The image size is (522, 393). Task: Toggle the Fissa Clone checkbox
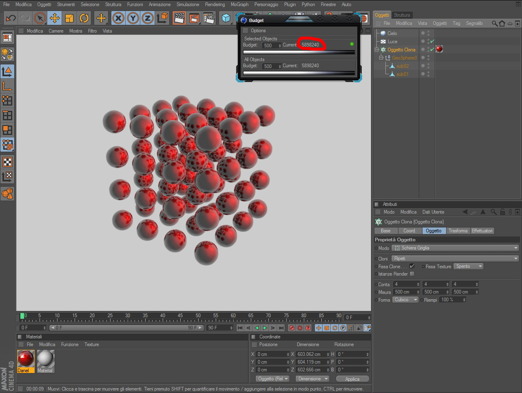pos(412,266)
